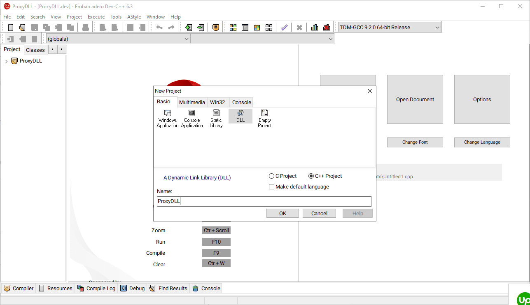Click OK in the New Project dialog

(x=283, y=213)
